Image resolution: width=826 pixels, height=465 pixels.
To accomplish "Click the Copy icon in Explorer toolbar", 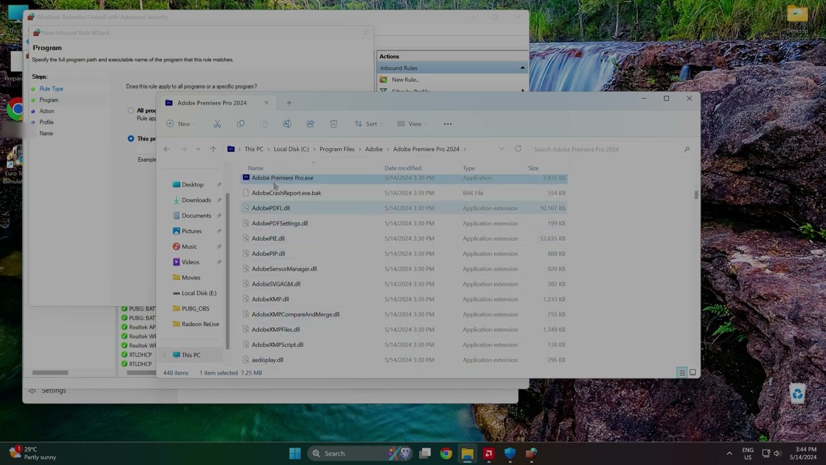I will point(241,124).
